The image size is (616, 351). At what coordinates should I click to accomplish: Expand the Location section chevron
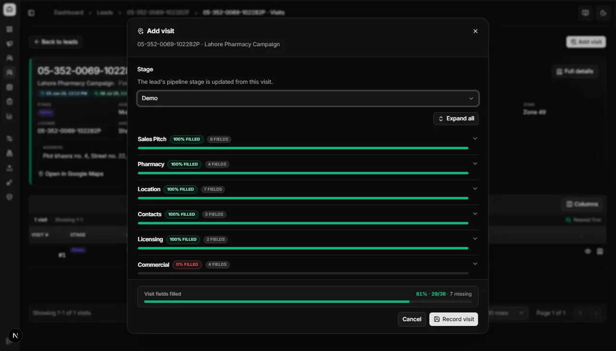tap(475, 189)
